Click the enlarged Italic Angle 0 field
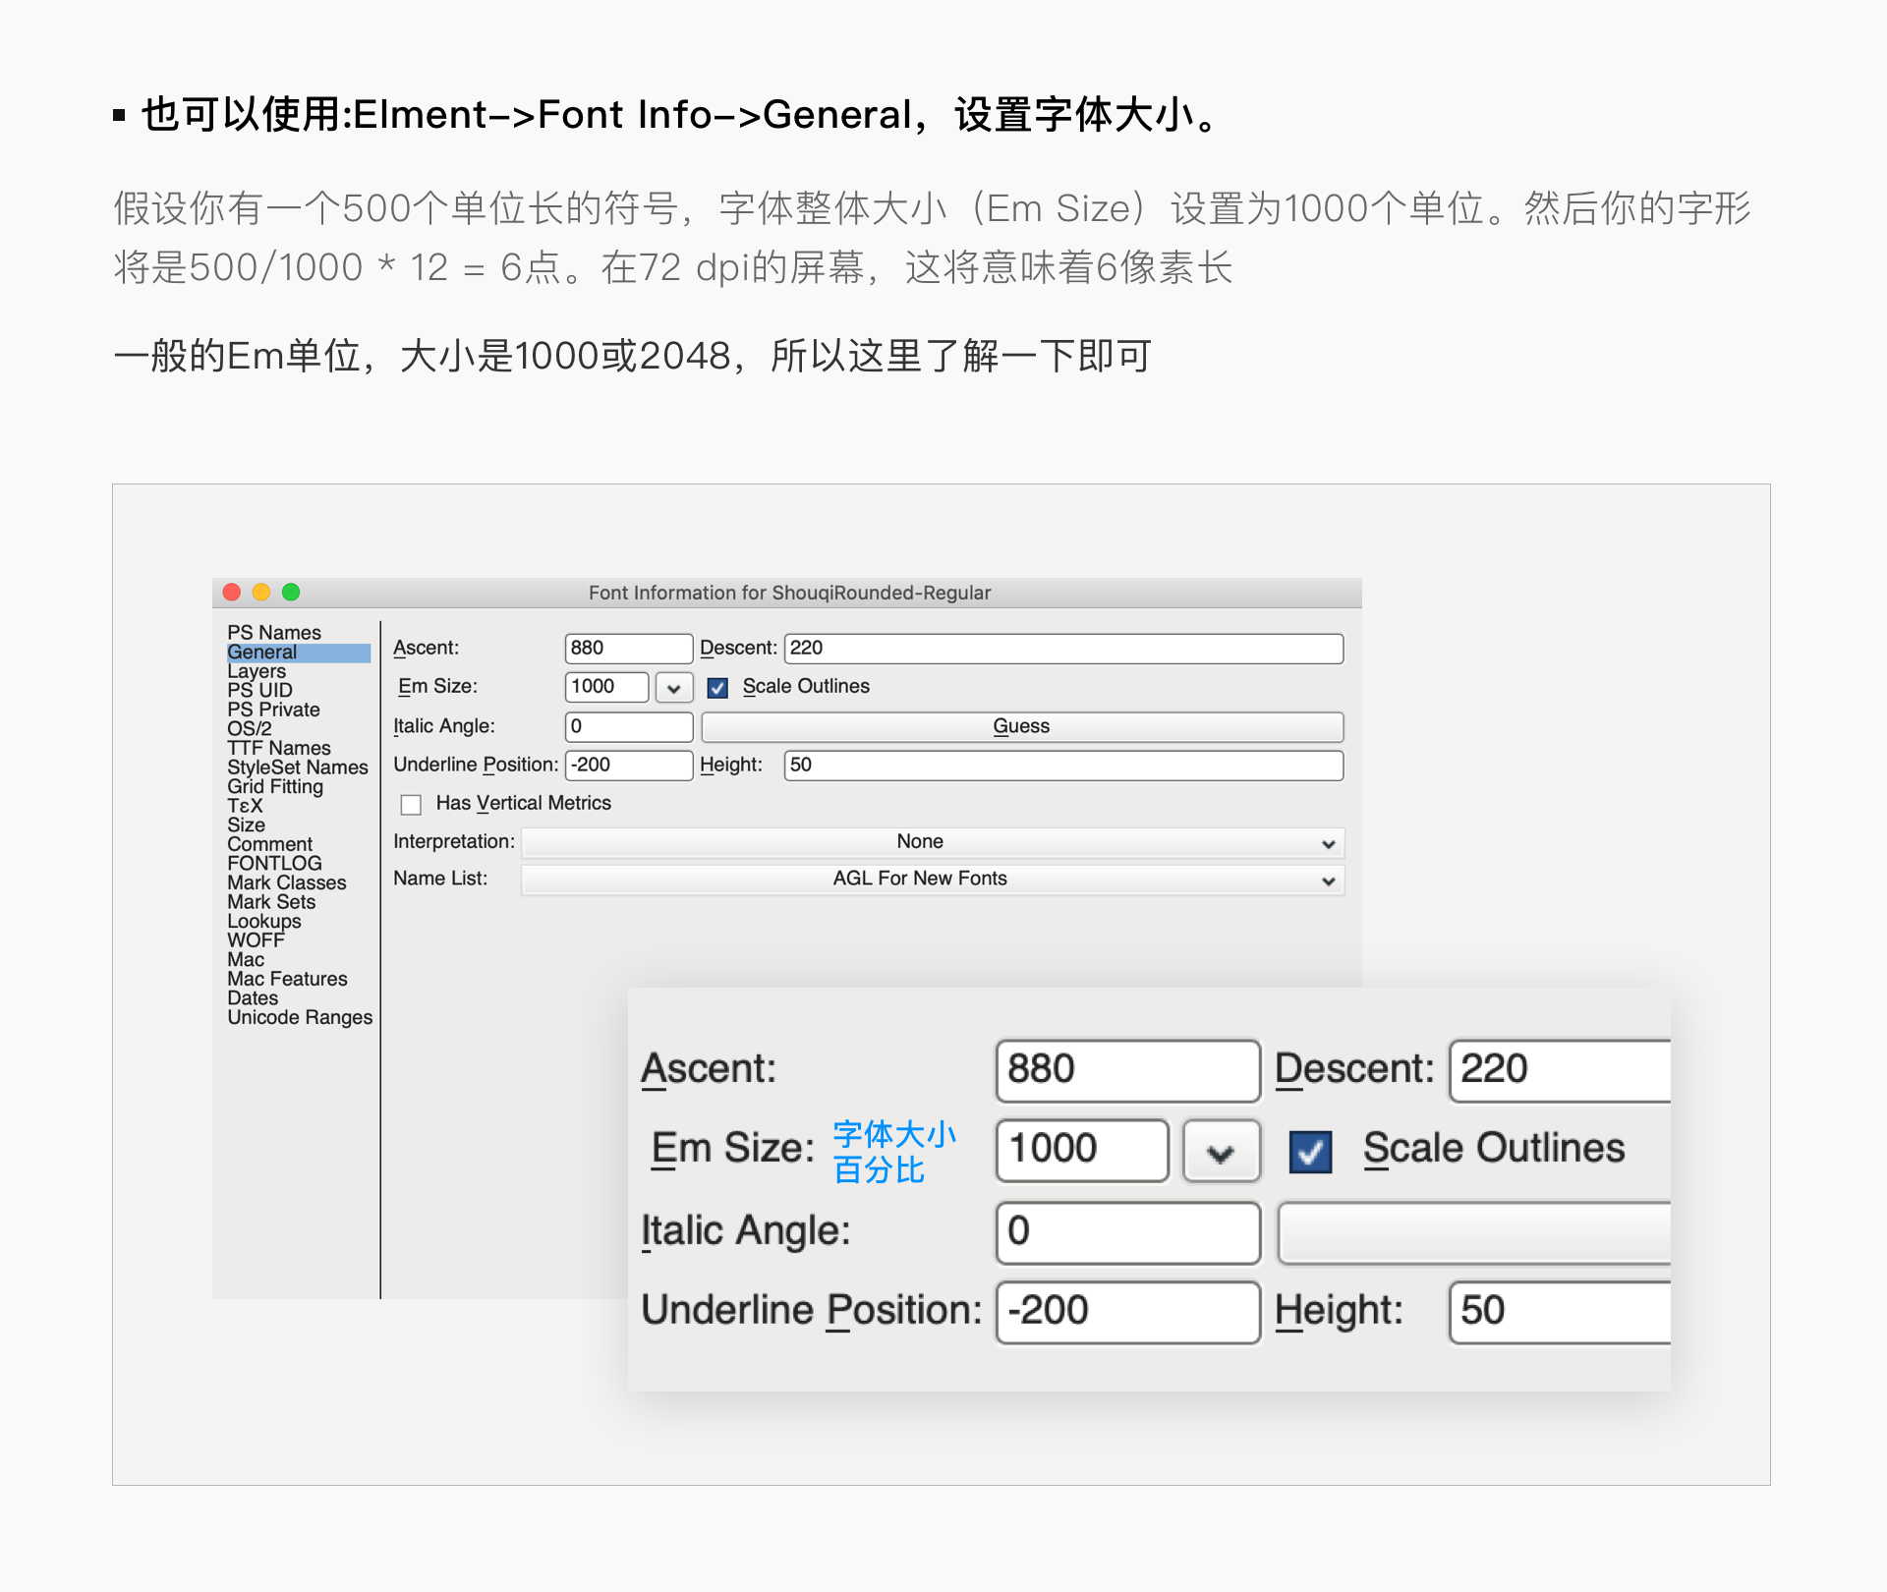Screen dimensions: 1887x1592 click(1127, 1232)
